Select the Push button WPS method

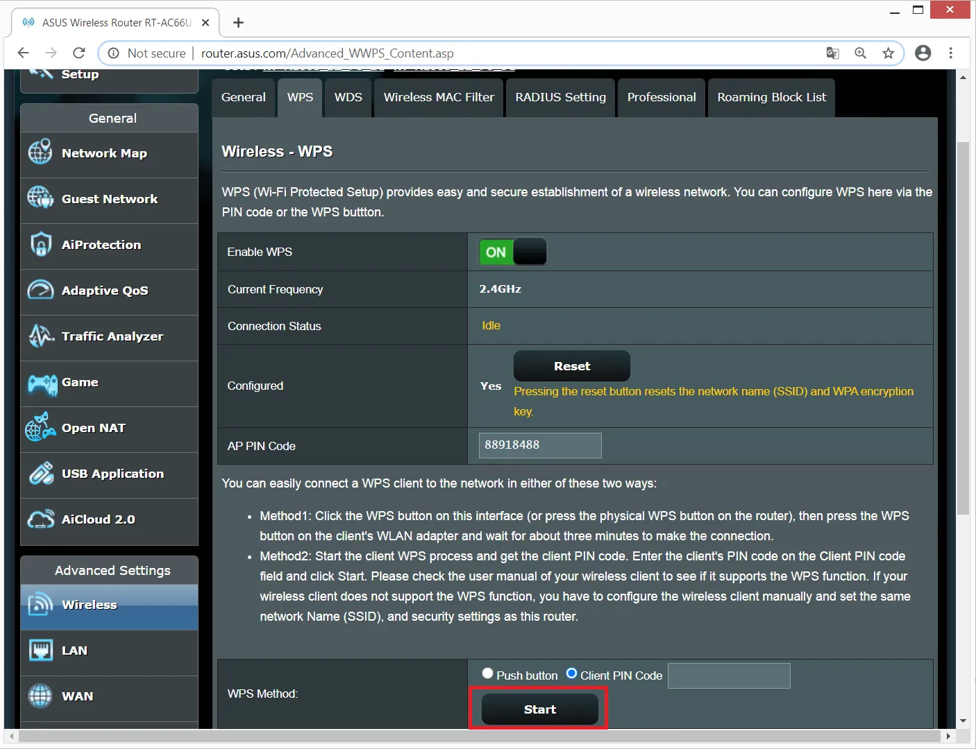[x=487, y=673]
